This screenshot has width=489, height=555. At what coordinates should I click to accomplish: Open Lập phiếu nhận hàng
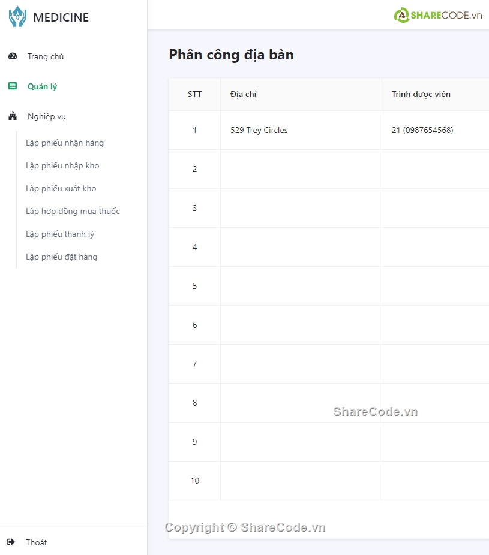[65, 143]
